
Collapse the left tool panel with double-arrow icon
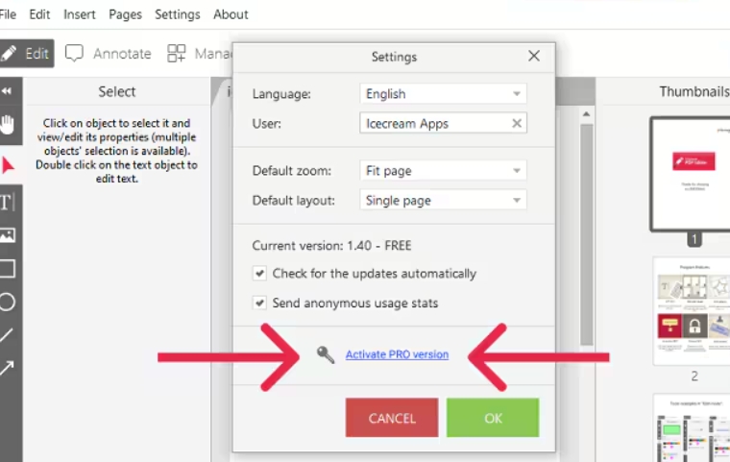click(7, 91)
